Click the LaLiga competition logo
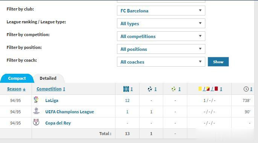The height and width of the screenshot is (143, 258). coord(36,100)
